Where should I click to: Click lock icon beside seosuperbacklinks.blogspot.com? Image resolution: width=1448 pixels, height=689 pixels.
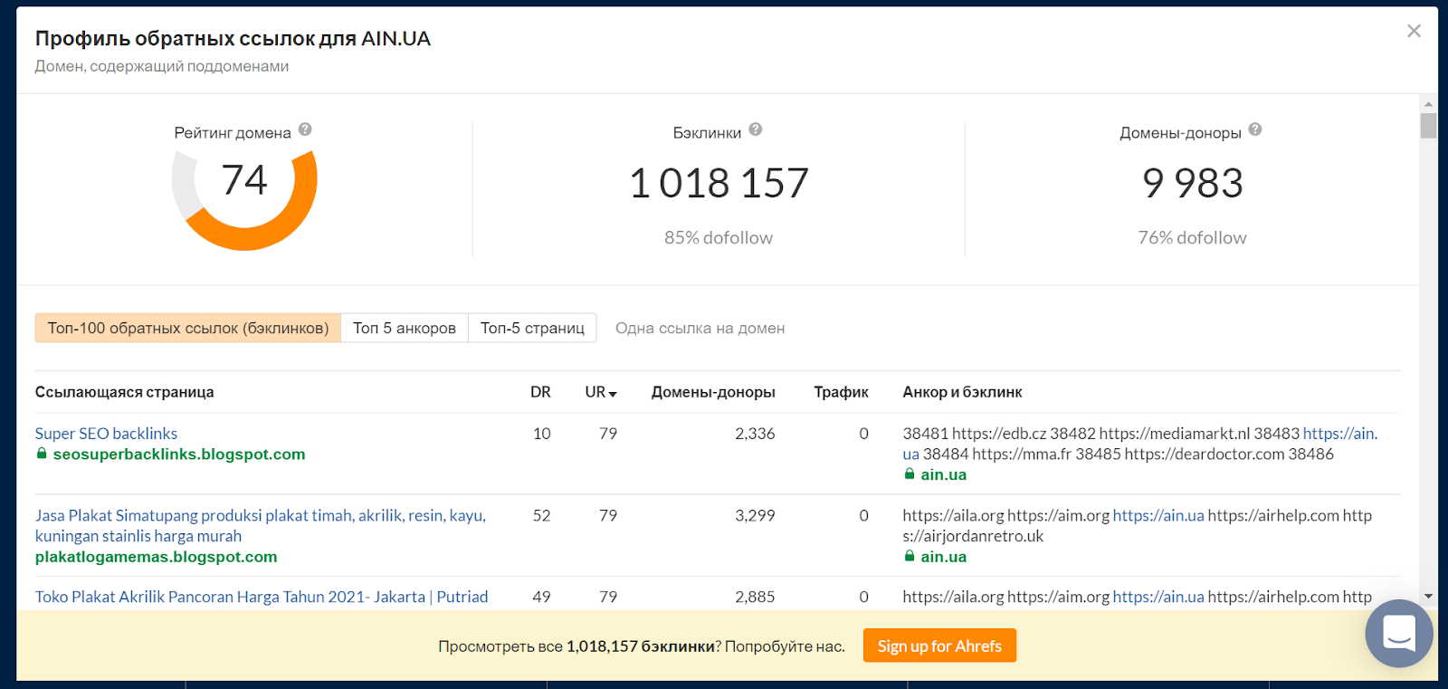point(42,454)
